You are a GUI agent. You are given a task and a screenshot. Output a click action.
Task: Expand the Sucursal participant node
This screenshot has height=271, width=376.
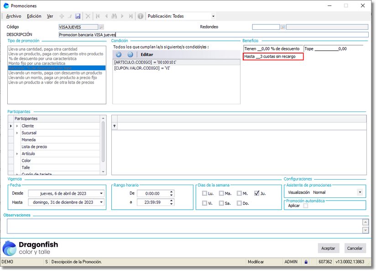tap(17, 133)
